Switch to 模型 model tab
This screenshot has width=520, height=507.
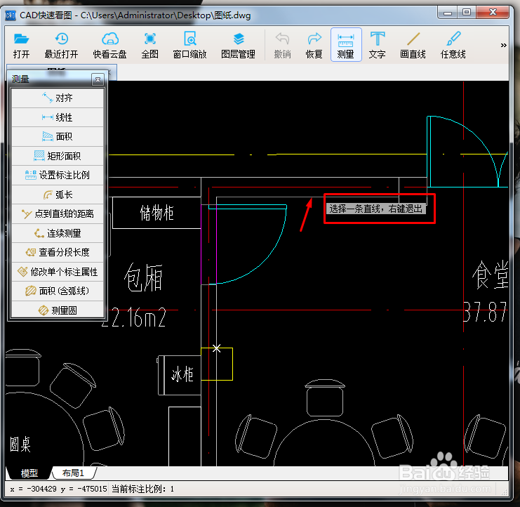pyautogui.click(x=29, y=473)
